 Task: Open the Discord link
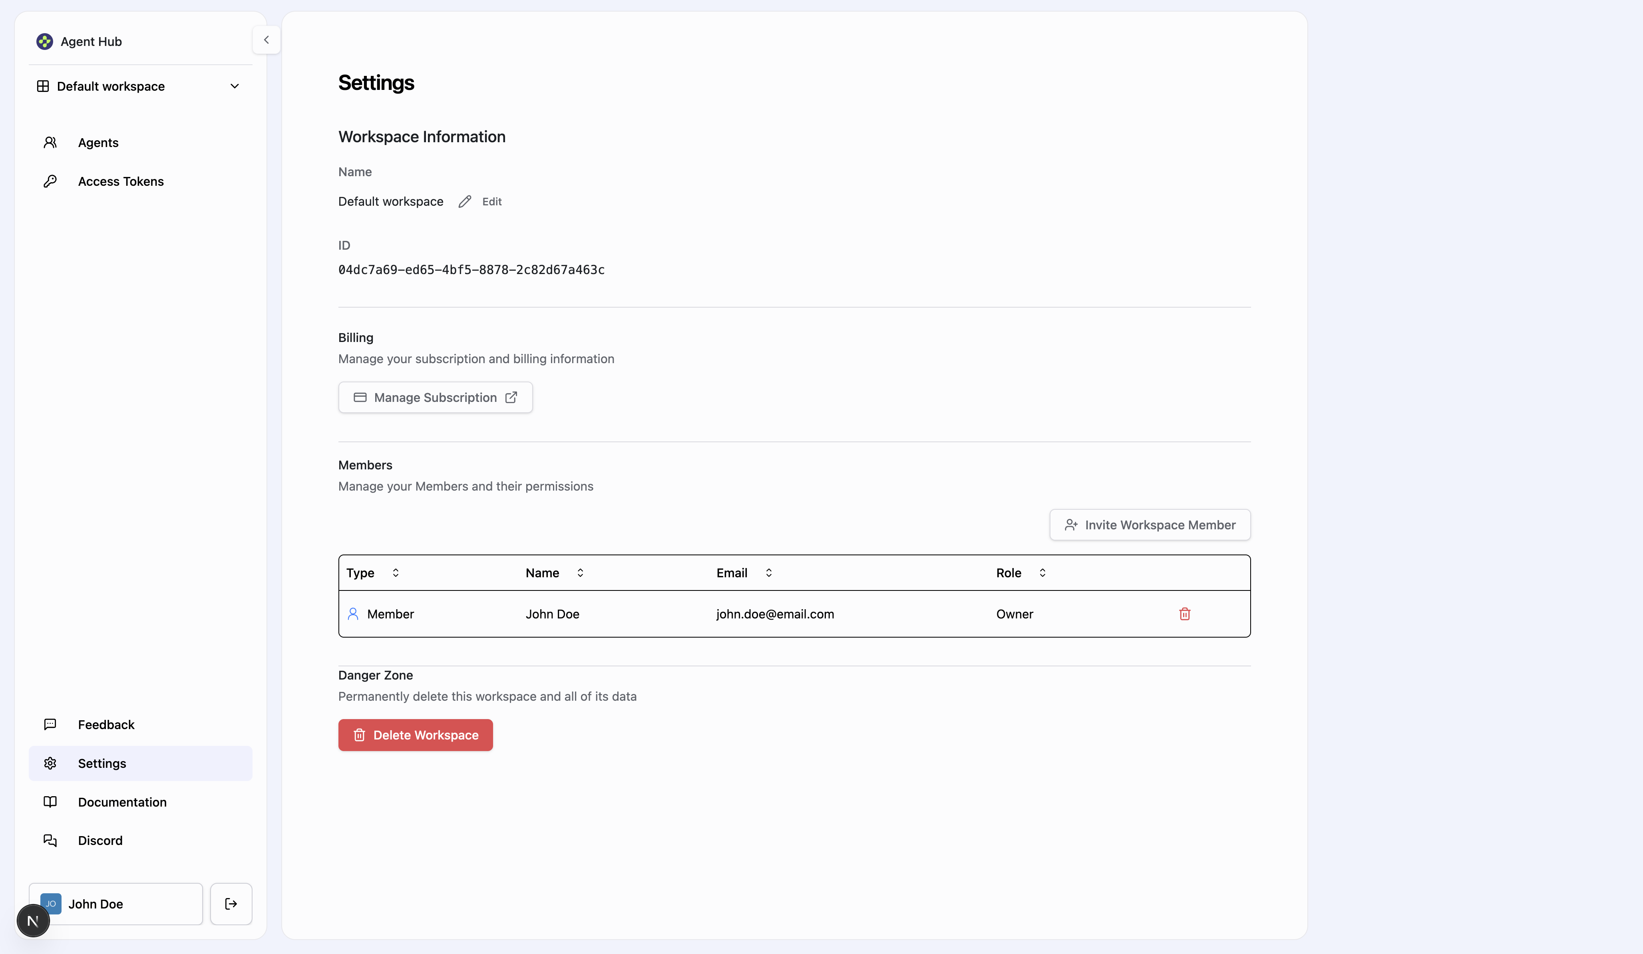point(100,841)
